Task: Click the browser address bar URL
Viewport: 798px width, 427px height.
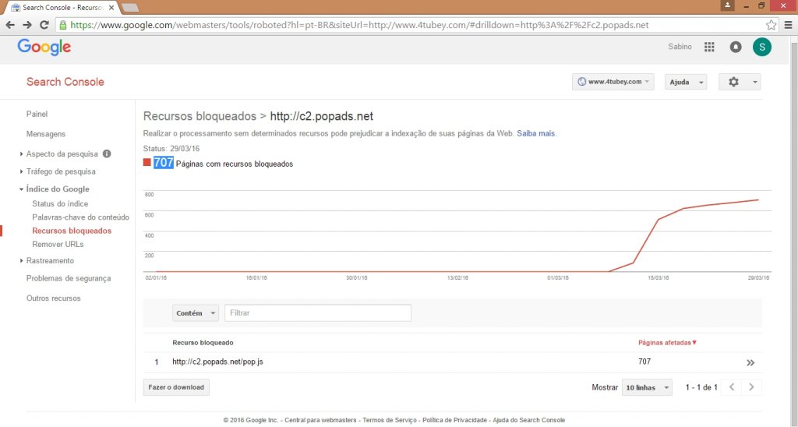Action: click(x=359, y=25)
